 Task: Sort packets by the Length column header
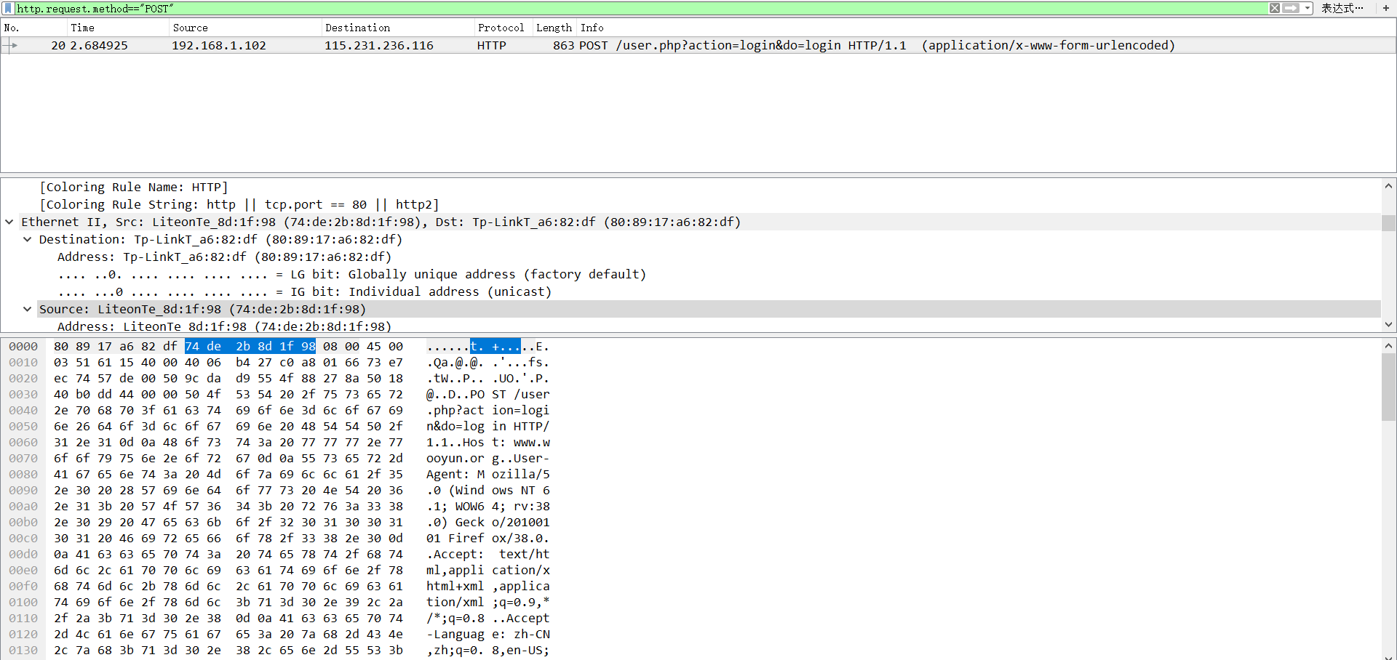(554, 28)
